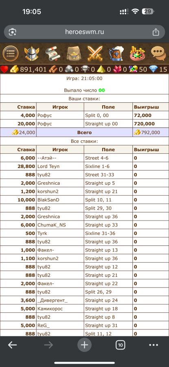169x367 pixels.
Task: Open a new tab with plus button
Action: [84, 345]
